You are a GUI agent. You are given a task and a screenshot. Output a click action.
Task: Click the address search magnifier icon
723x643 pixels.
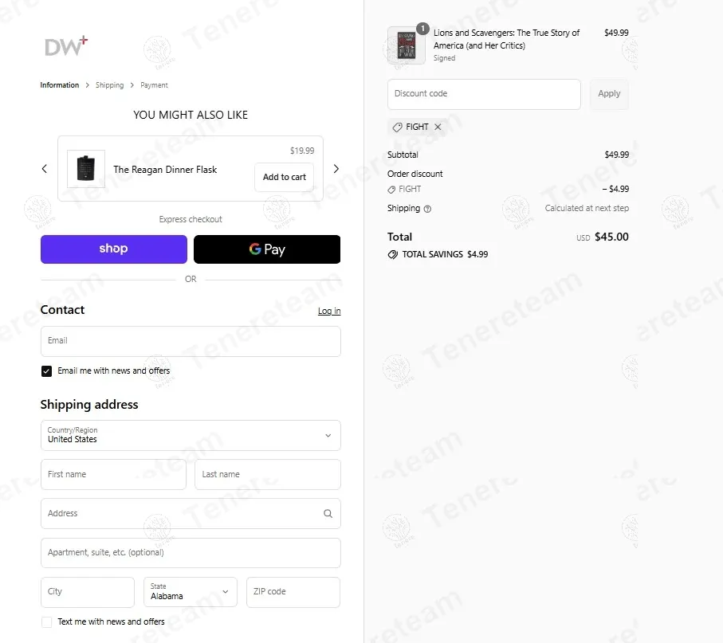pos(328,513)
